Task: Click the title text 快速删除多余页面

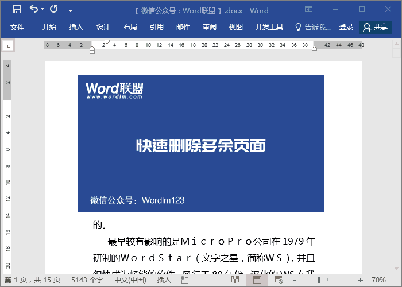Action: point(201,146)
